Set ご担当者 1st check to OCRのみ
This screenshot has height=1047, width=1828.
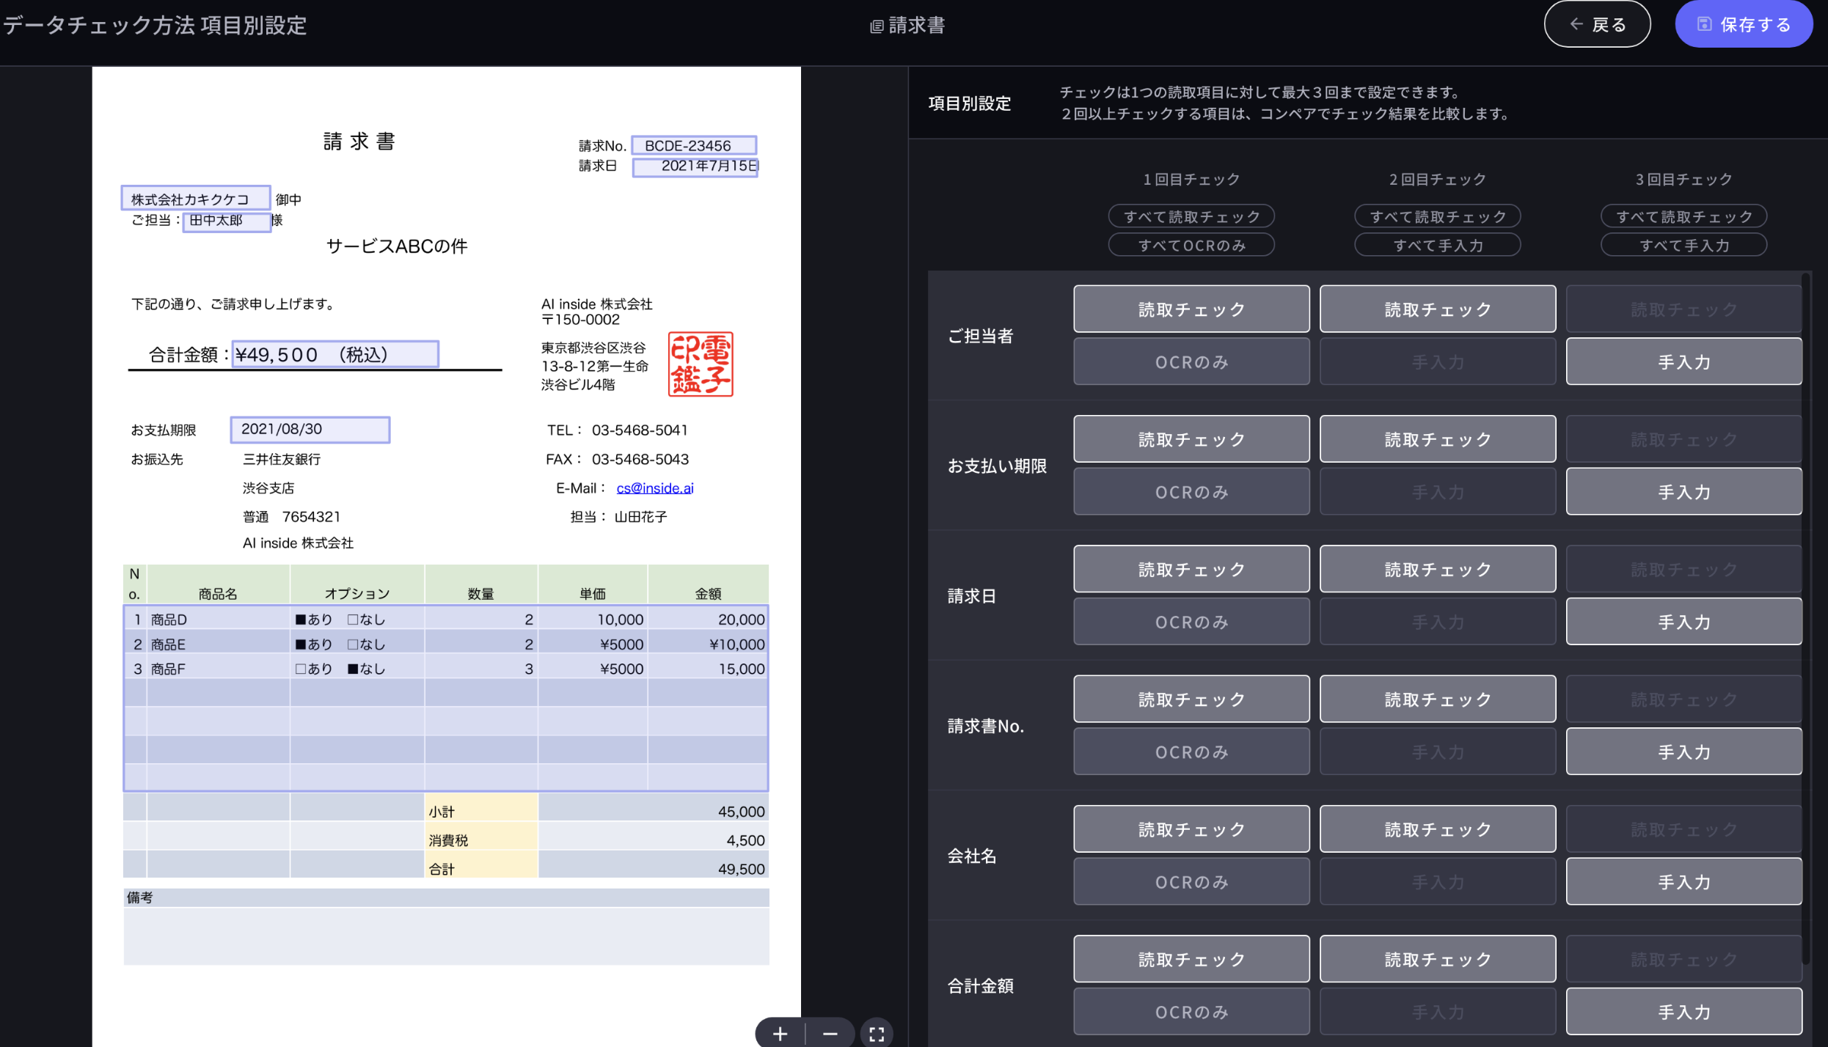tap(1191, 361)
